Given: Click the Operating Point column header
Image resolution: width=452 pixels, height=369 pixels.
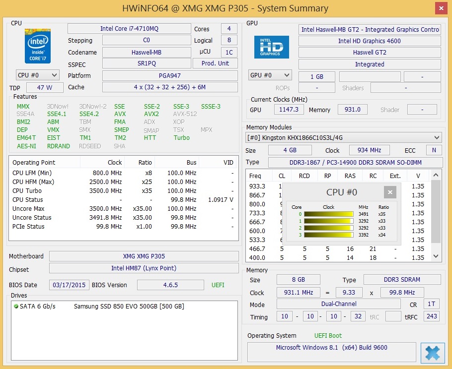Looking at the screenshot, I should tap(44, 162).
